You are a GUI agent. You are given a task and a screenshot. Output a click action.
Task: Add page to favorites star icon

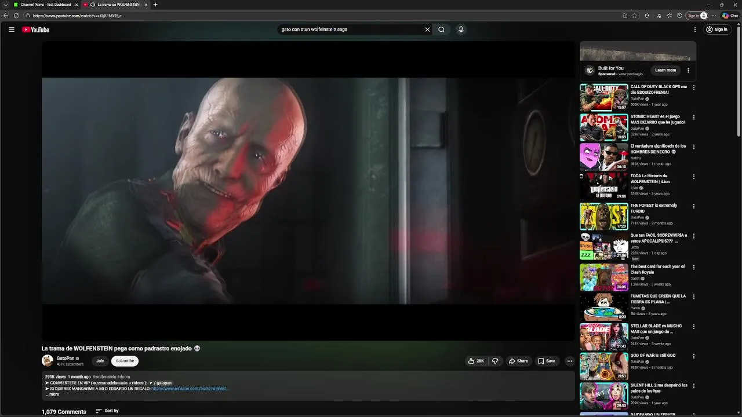tap(635, 16)
